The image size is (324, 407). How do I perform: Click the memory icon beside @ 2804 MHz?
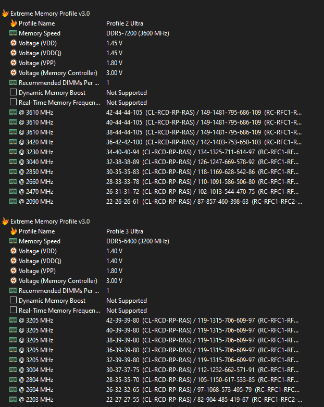(x=13, y=379)
